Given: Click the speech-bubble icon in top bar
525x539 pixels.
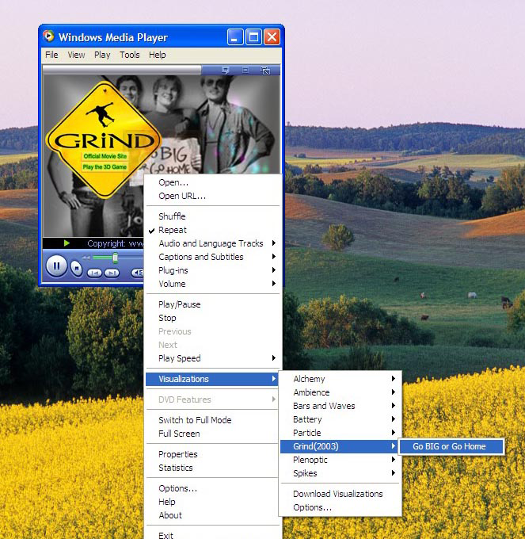Looking at the screenshot, I should tap(225, 70).
